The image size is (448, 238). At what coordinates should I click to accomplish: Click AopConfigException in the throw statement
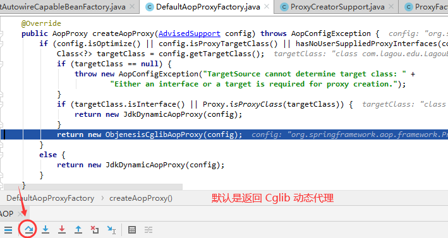[159, 74]
